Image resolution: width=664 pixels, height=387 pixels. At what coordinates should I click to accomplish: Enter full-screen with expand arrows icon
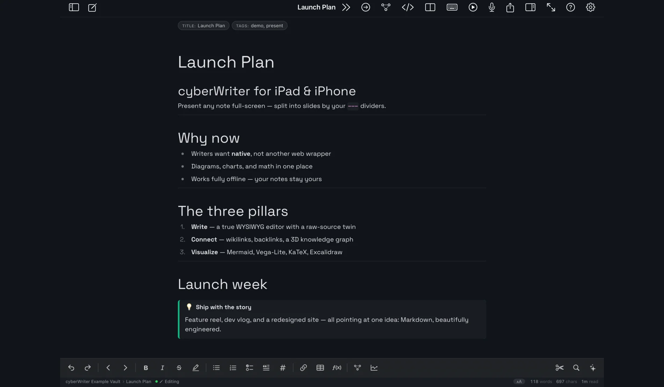click(x=551, y=7)
